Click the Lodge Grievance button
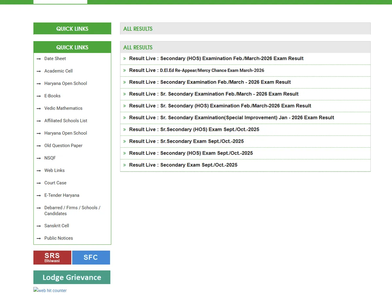 click(72, 277)
